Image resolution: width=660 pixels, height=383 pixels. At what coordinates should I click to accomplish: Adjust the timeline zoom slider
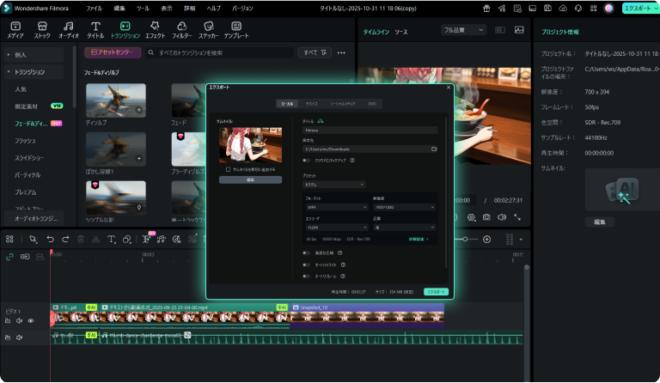tap(465, 239)
